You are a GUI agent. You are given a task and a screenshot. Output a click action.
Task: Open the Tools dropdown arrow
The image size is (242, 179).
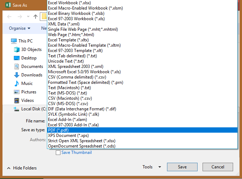tap(160, 167)
